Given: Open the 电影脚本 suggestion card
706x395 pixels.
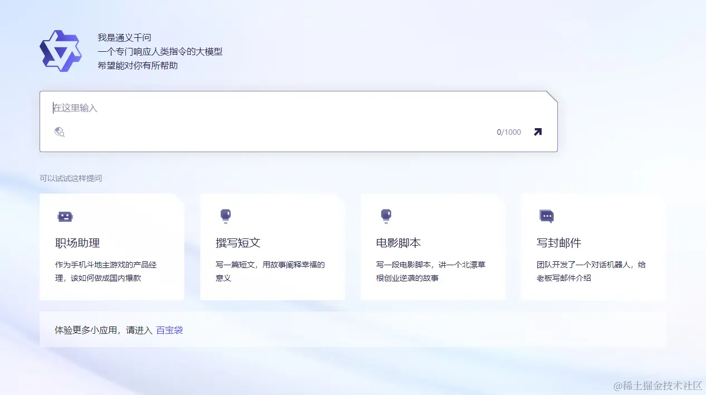Looking at the screenshot, I should pyautogui.click(x=433, y=247).
